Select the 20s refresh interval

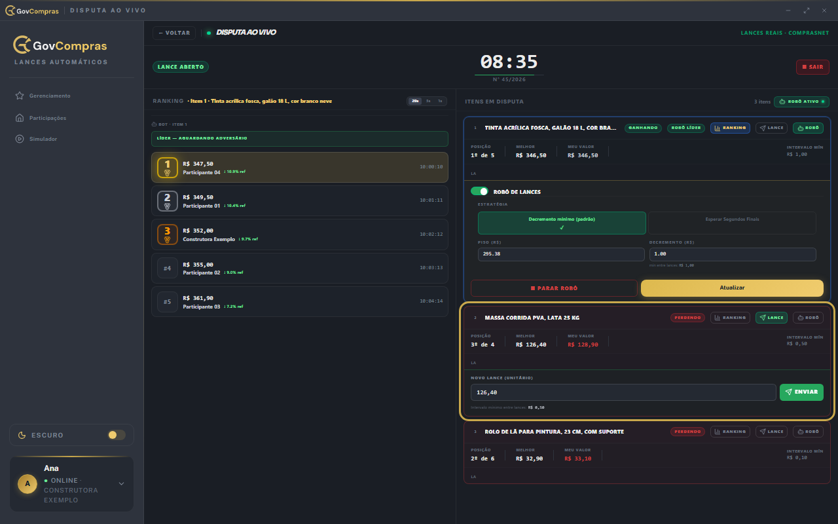pyautogui.click(x=415, y=101)
